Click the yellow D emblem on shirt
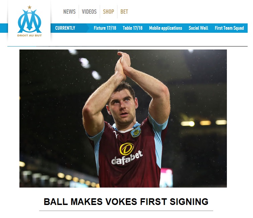The height and width of the screenshot is (218, 253). (x=126, y=149)
